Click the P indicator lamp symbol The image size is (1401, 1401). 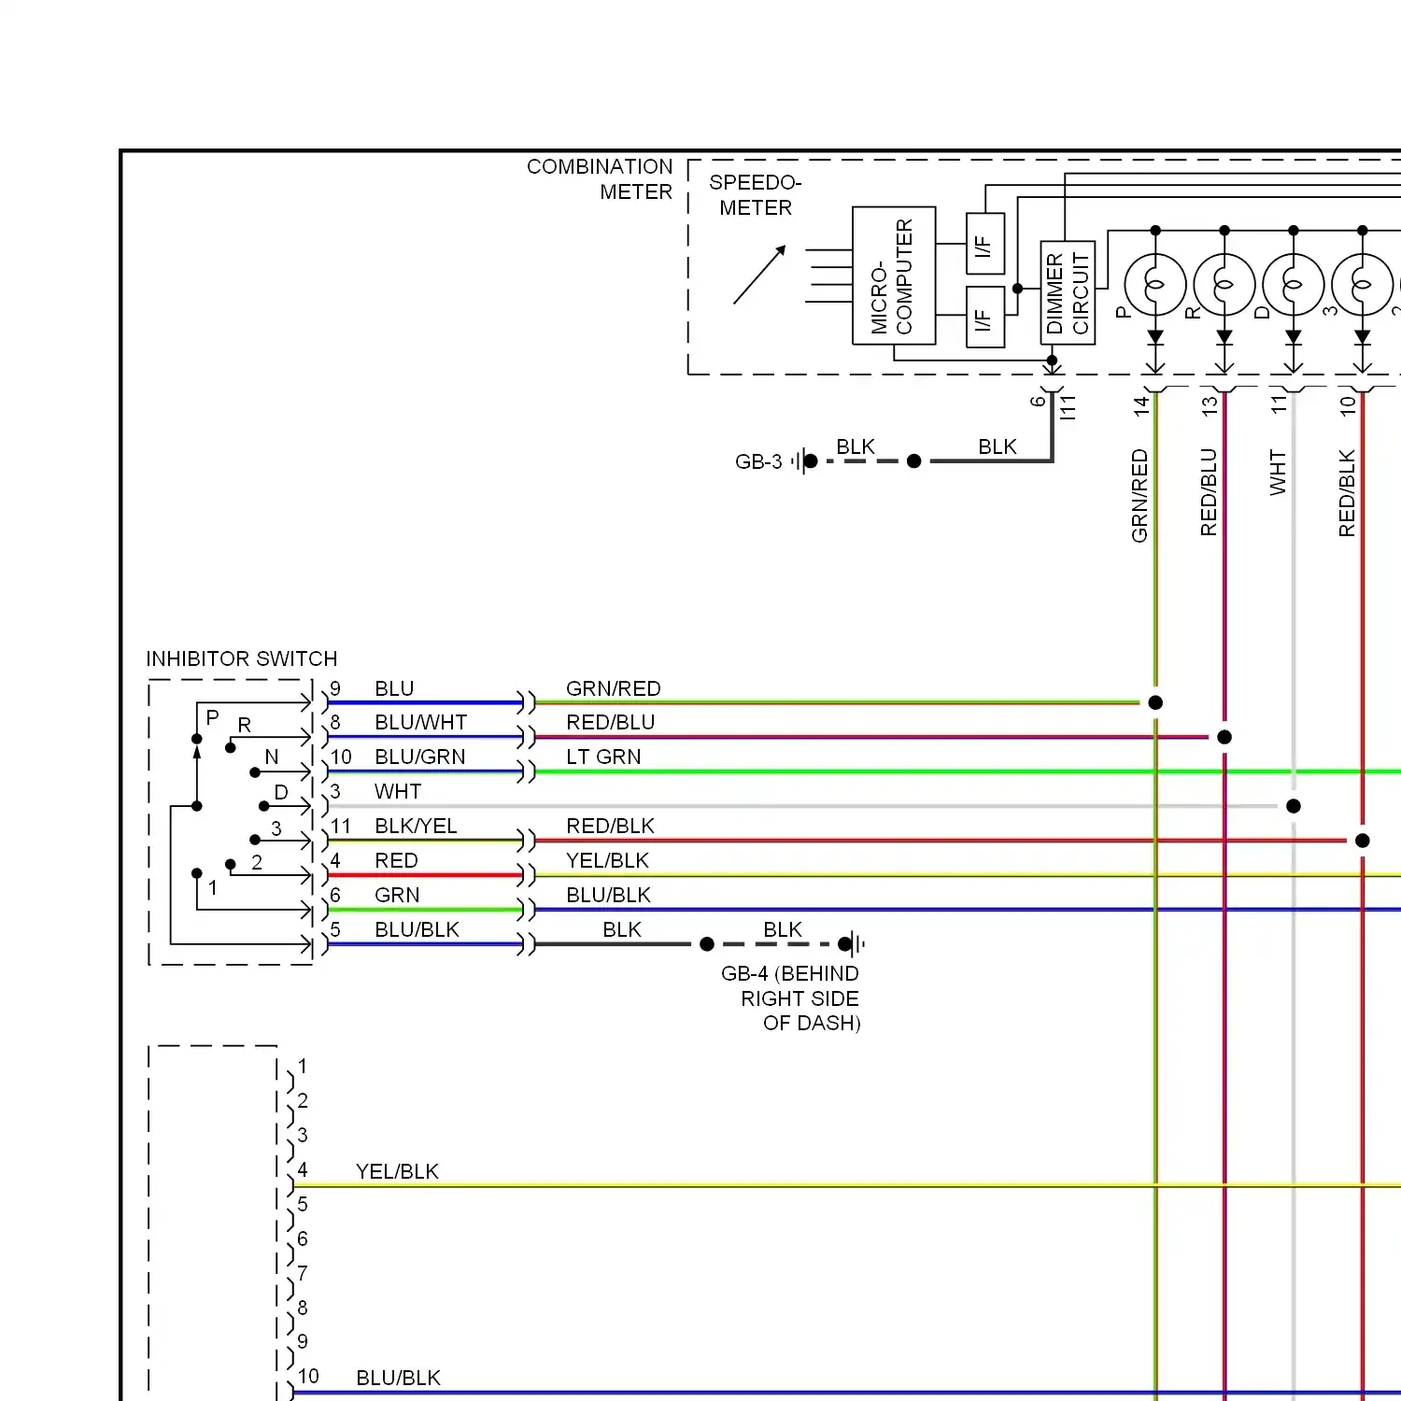point(1155,284)
